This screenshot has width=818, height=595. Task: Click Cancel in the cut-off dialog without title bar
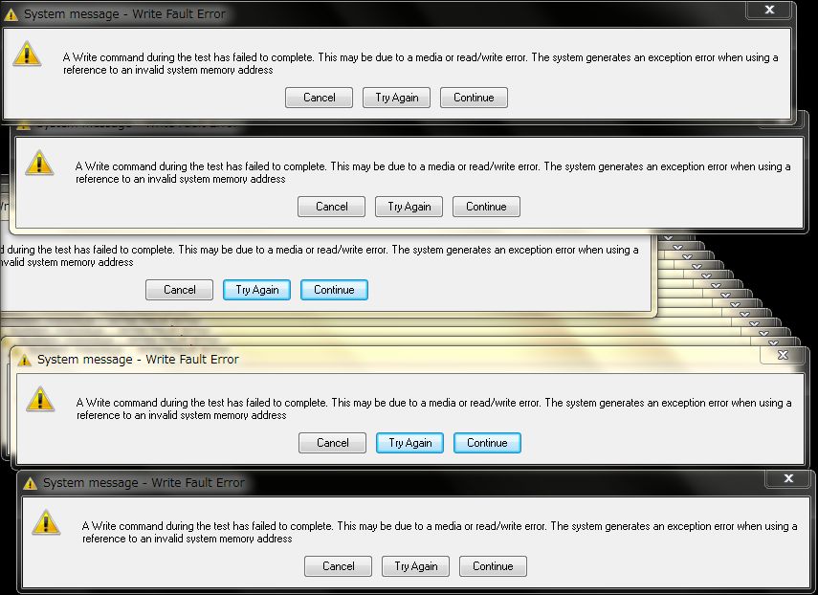[x=179, y=290]
